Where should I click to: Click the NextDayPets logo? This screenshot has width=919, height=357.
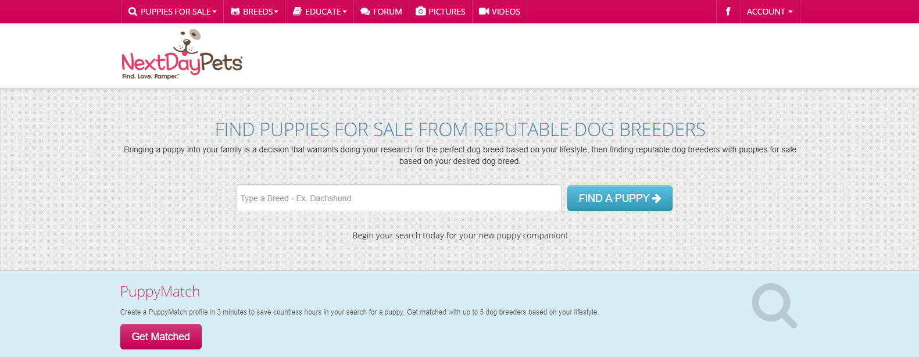click(182, 56)
